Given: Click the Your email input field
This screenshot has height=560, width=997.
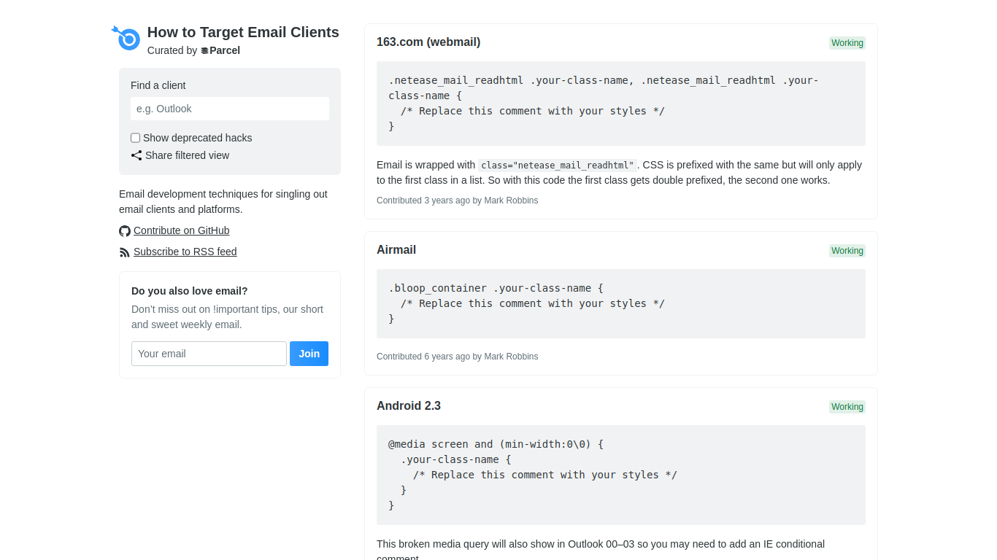Looking at the screenshot, I should click(209, 354).
